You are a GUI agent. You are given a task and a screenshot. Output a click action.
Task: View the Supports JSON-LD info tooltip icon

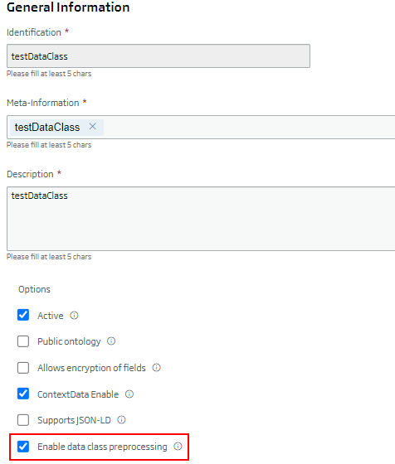tap(121, 420)
